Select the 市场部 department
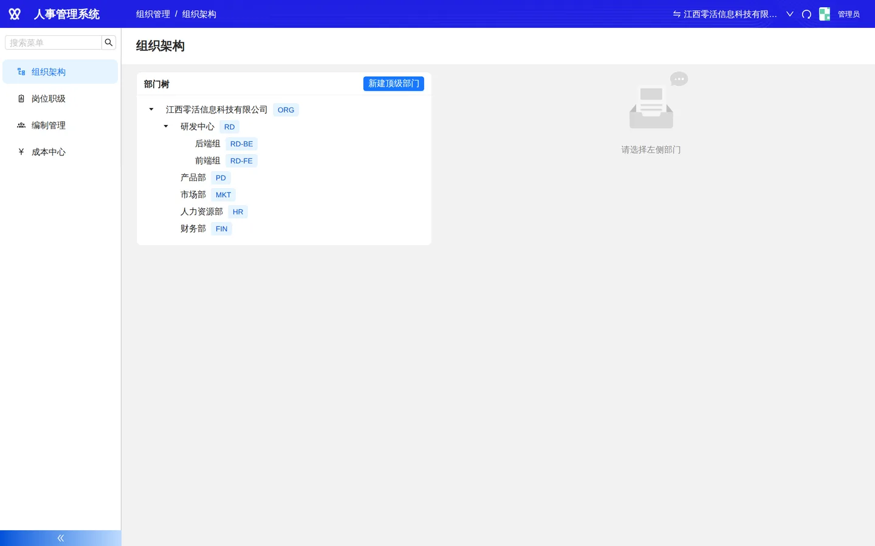 (x=193, y=195)
